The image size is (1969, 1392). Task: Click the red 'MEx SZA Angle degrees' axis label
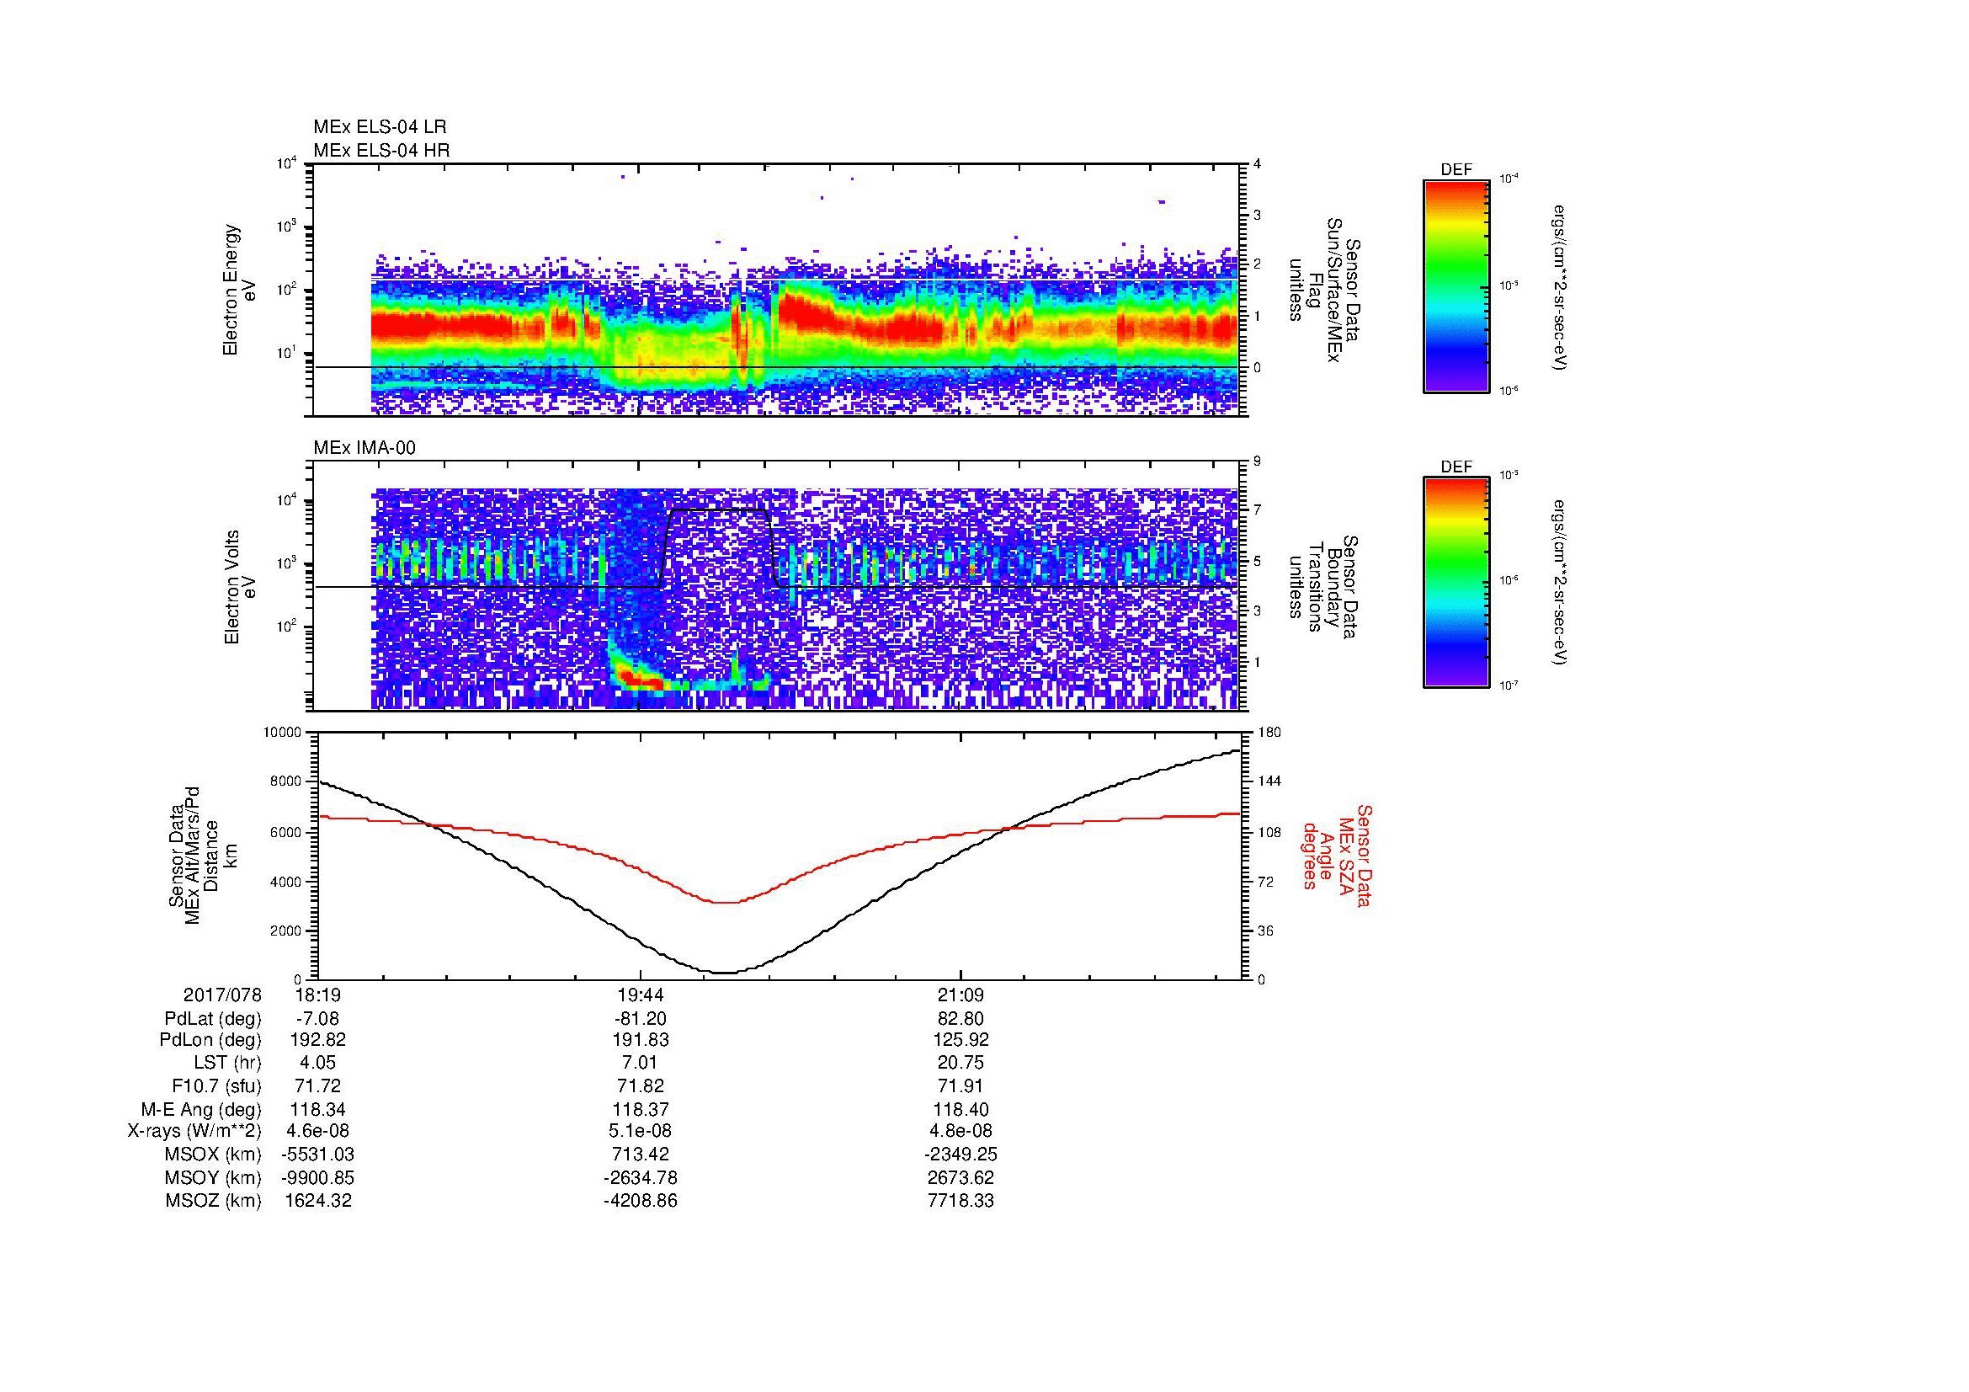1336,856
